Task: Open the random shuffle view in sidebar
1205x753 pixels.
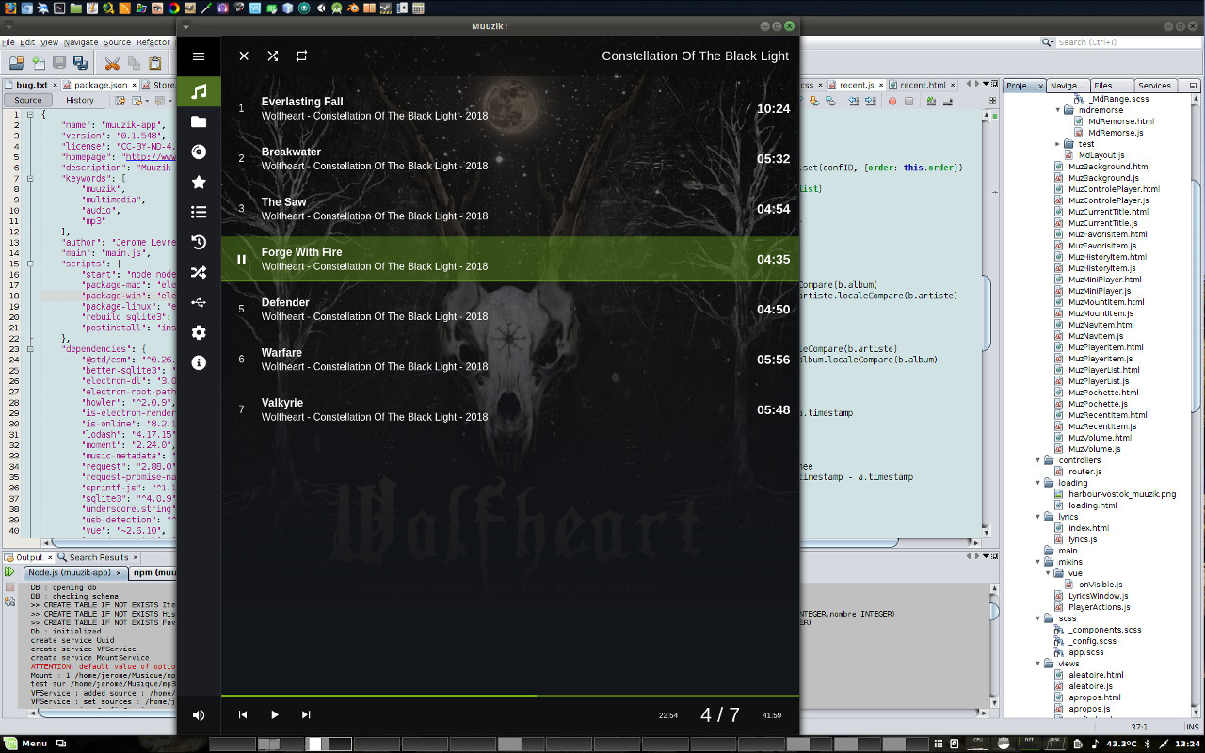Action: 199,272
